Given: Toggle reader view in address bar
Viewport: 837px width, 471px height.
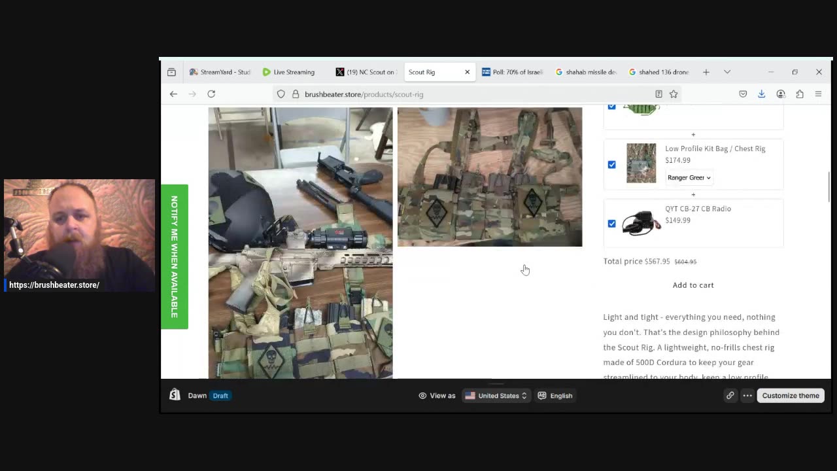Looking at the screenshot, I should pyautogui.click(x=658, y=94).
